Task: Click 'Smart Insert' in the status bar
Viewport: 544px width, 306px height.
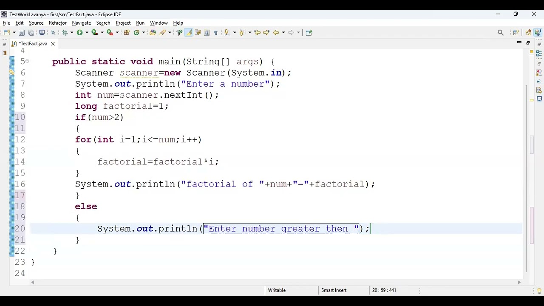Action: 334,290
